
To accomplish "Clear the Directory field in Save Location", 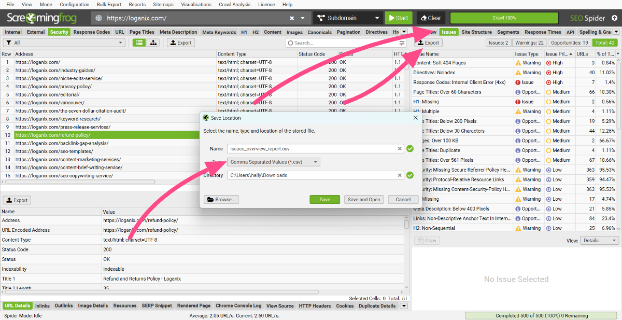I will click(400, 175).
